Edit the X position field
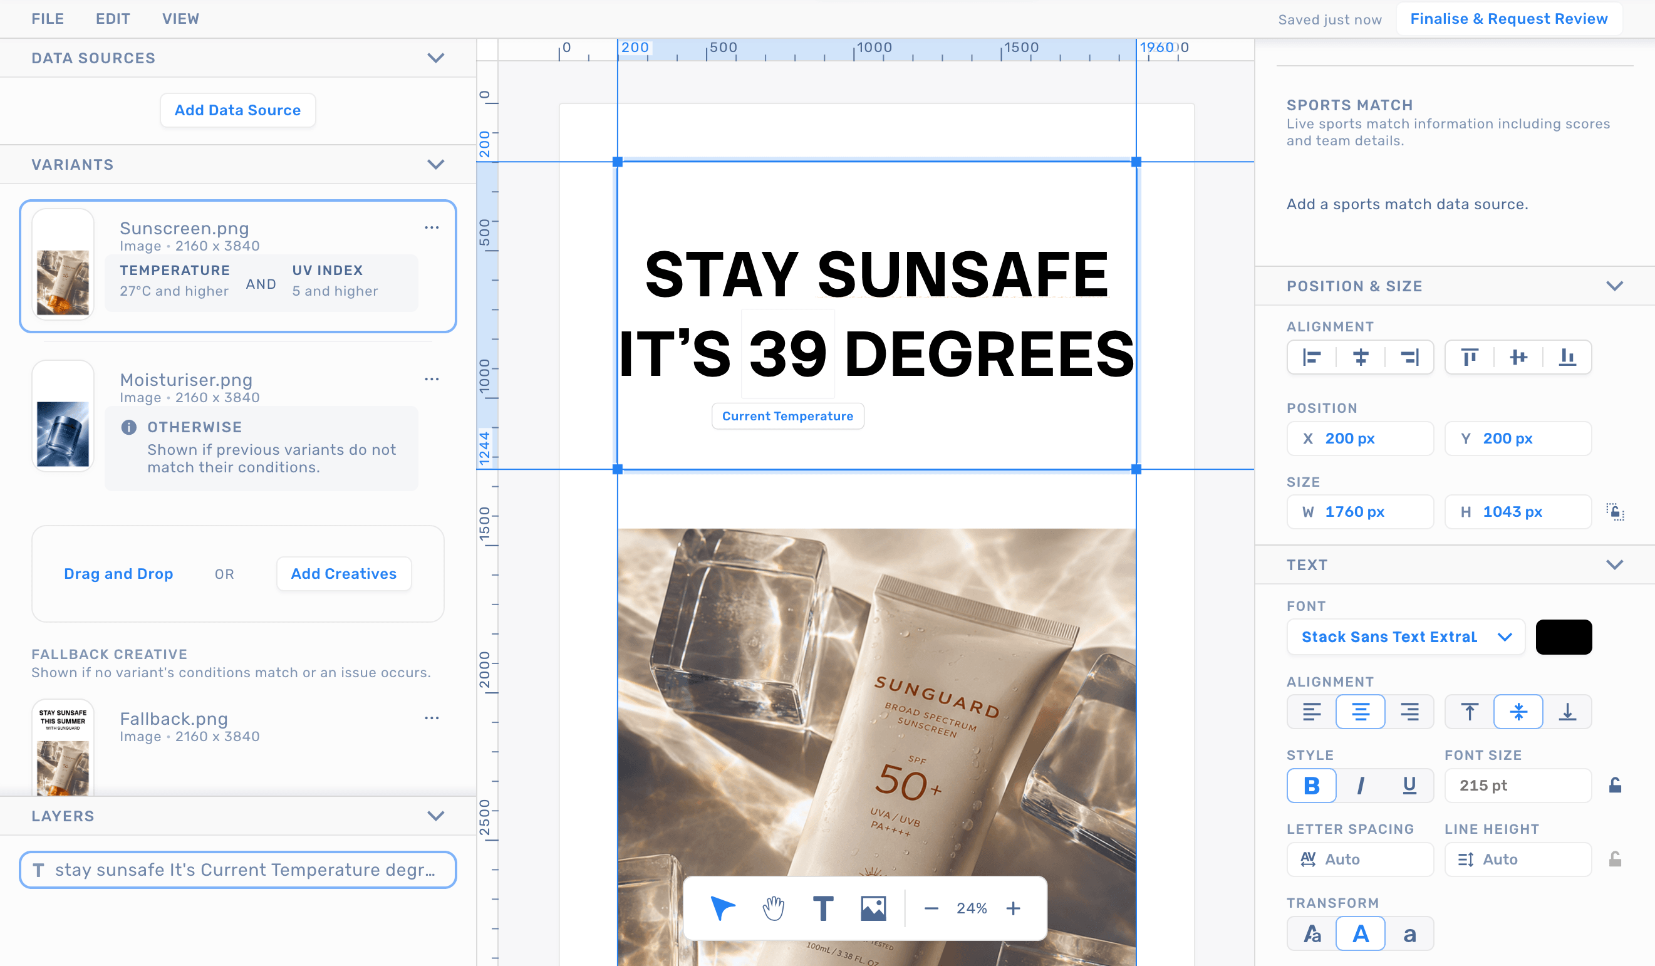1655x966 pixels. (x=1360, y=439)
